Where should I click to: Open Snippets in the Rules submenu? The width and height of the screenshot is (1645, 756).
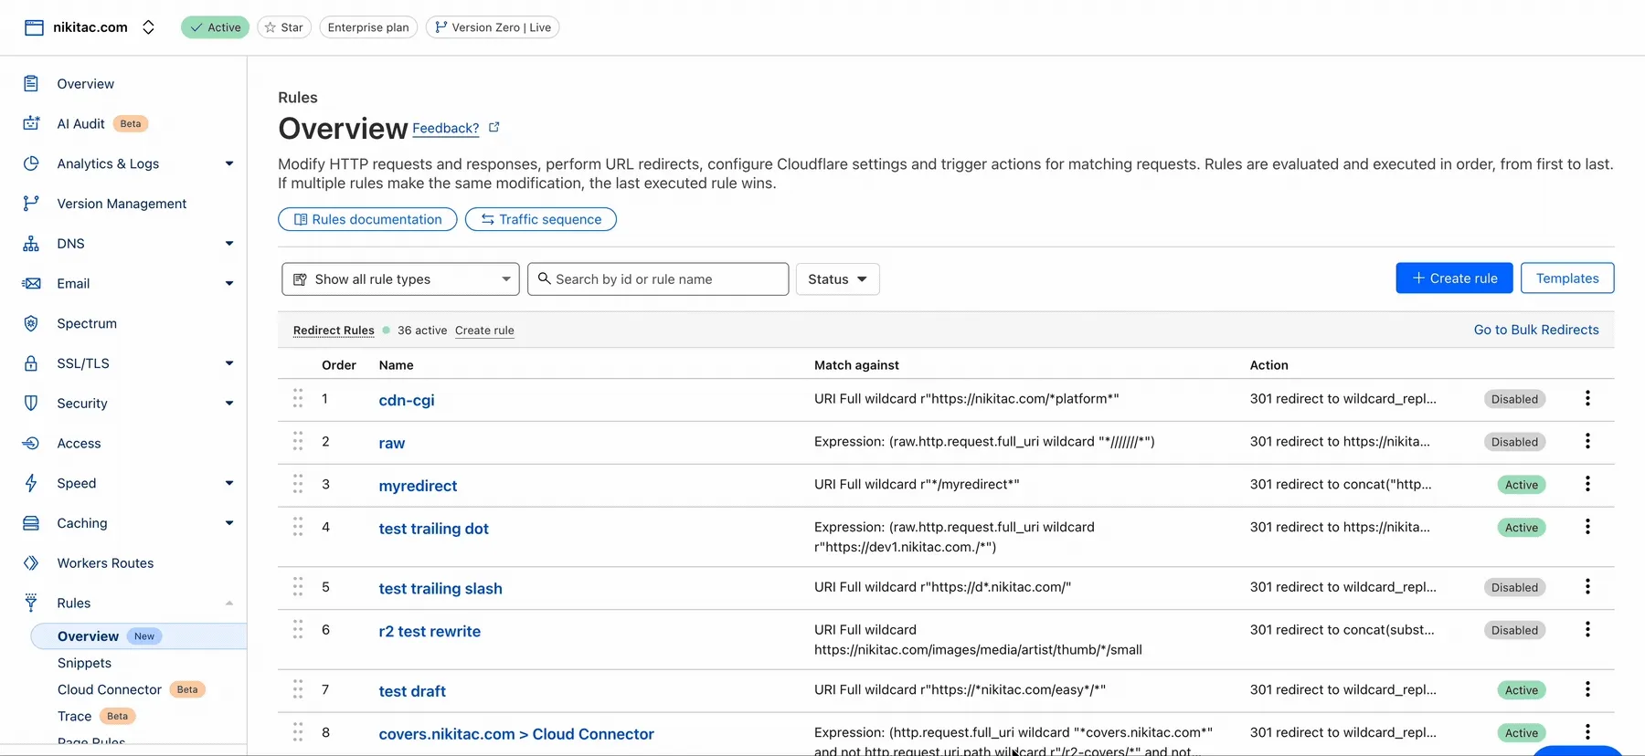pyautogui.click(x=84, y=663)
